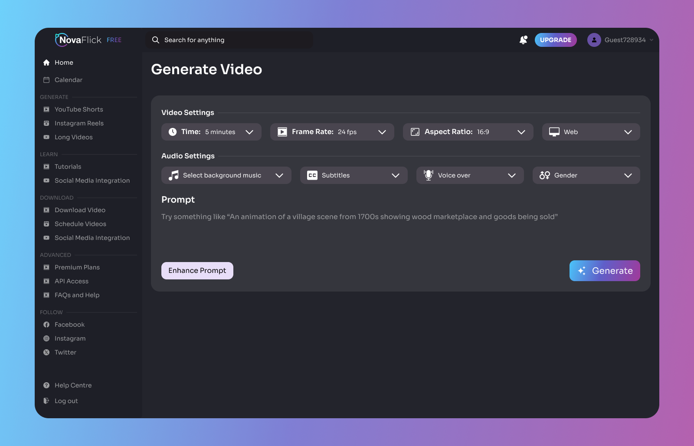Click into the Prompt text area
694x446 pixels.
[400, 230]
